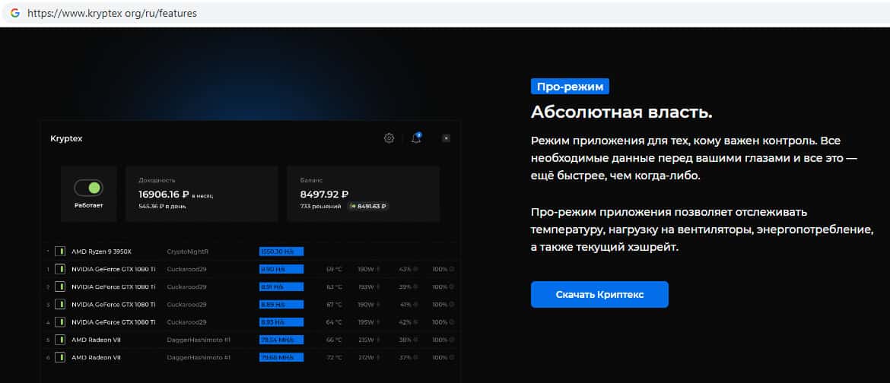Toggle device switch for the 66 °C Radeon VII
The width and height of the screenshot is (890, 383).
pyautogui.click(x=59, y=340)
